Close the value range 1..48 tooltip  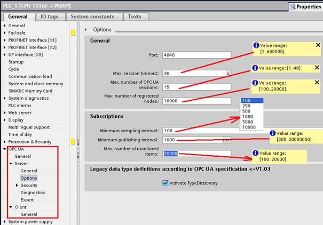pos(318,68)
